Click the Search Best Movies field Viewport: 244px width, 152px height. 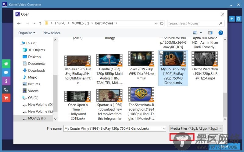pyautogui.click(x=196, y=23)
